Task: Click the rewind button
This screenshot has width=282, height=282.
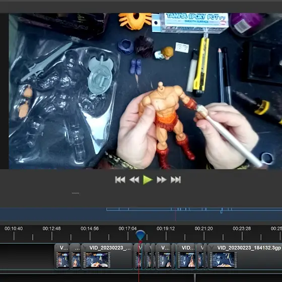Action: 134,180
